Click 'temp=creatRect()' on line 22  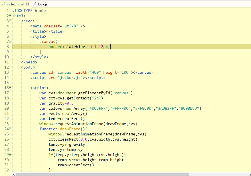pos(67,119)
